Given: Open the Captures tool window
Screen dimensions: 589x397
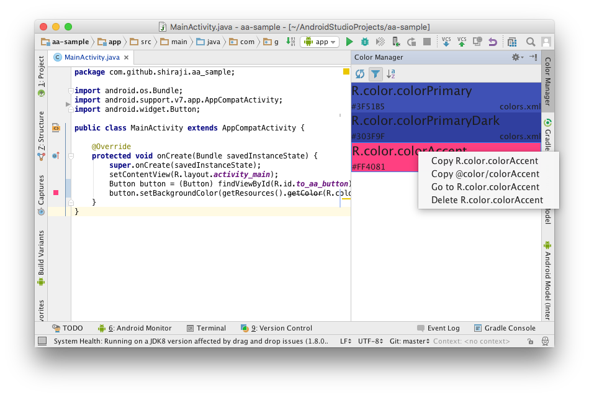Looking at the screenshot, I should click(41, 194).
